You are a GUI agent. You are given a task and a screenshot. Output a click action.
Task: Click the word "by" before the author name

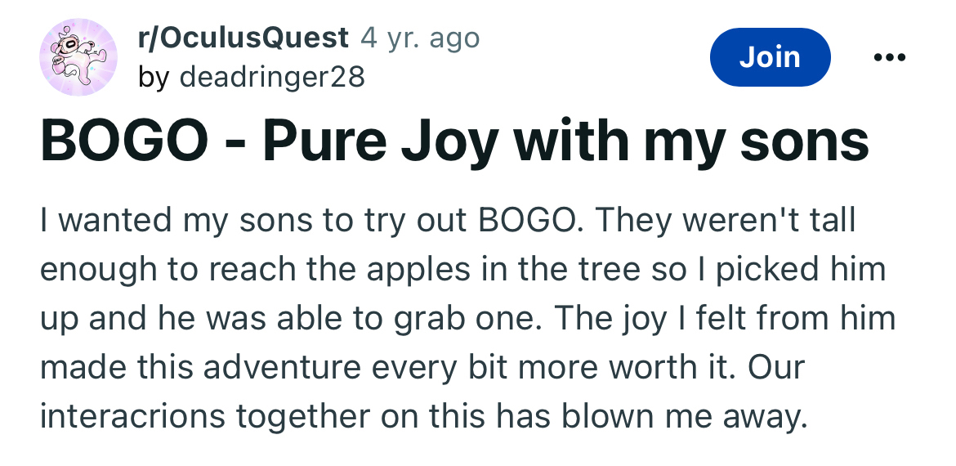tap(154, 78)
